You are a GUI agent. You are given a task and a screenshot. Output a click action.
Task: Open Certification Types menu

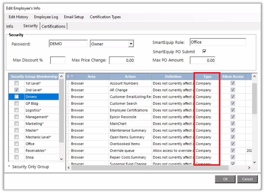[105, 17]
